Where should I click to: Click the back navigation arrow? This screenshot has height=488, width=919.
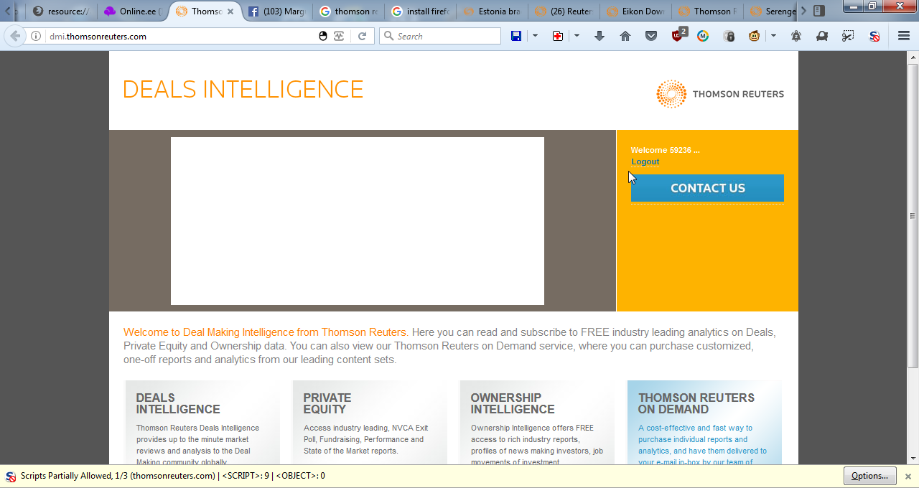[x=15, y=36]
